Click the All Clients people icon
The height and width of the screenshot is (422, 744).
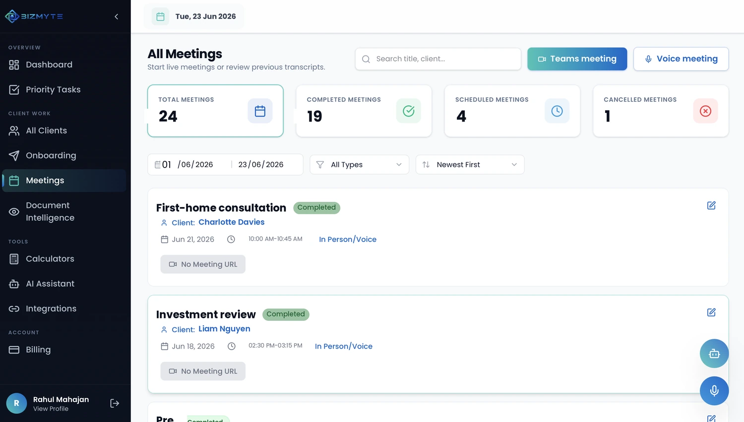[14, 130]
